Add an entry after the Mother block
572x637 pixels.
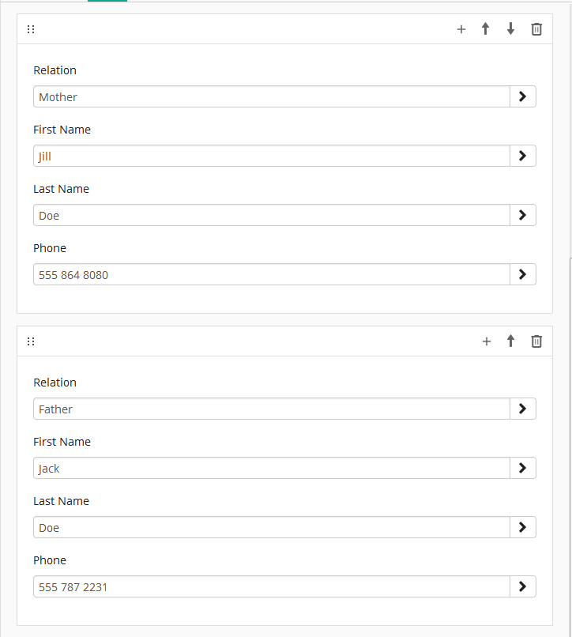pos(461,29)
